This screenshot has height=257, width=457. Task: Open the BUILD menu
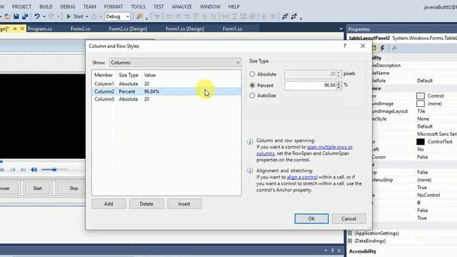click(x=46, y=6)
